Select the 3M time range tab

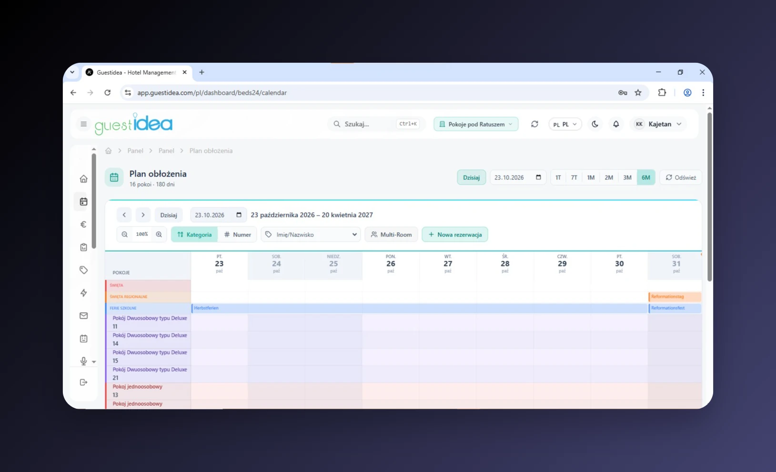[627, 177]
